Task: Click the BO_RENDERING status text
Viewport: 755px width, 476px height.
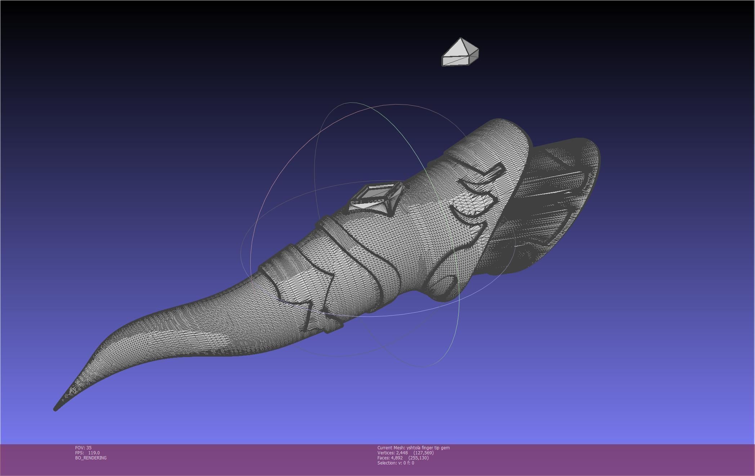Action: click(x=91, y=458)
